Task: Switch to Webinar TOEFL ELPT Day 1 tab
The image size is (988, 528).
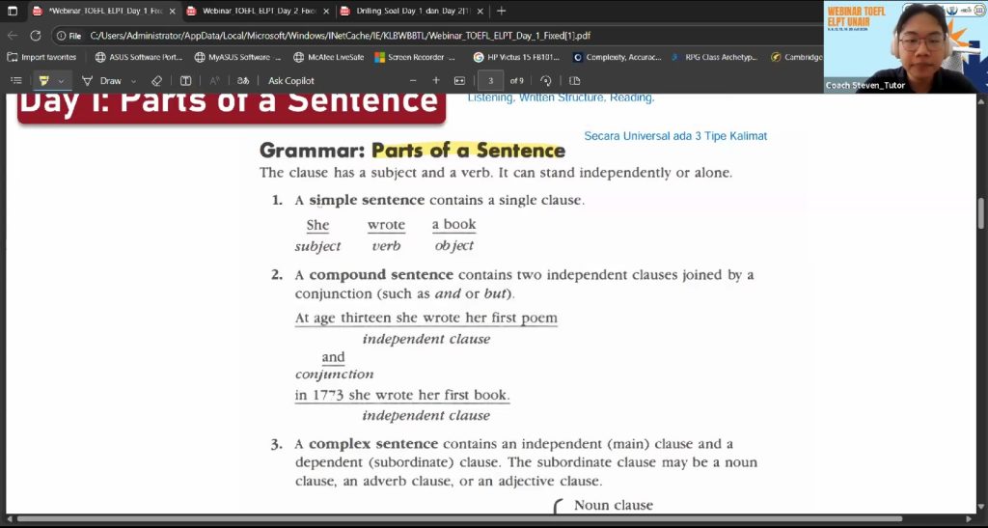Action: tap(104, 11)
